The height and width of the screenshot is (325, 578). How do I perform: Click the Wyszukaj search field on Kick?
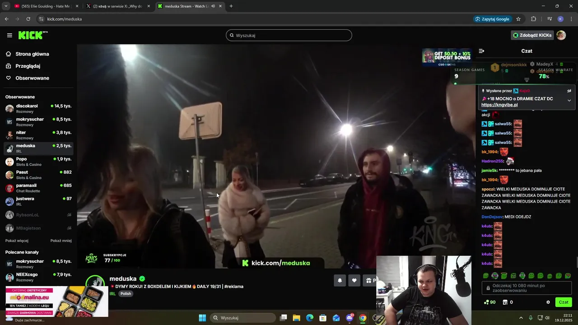point(289,35)
